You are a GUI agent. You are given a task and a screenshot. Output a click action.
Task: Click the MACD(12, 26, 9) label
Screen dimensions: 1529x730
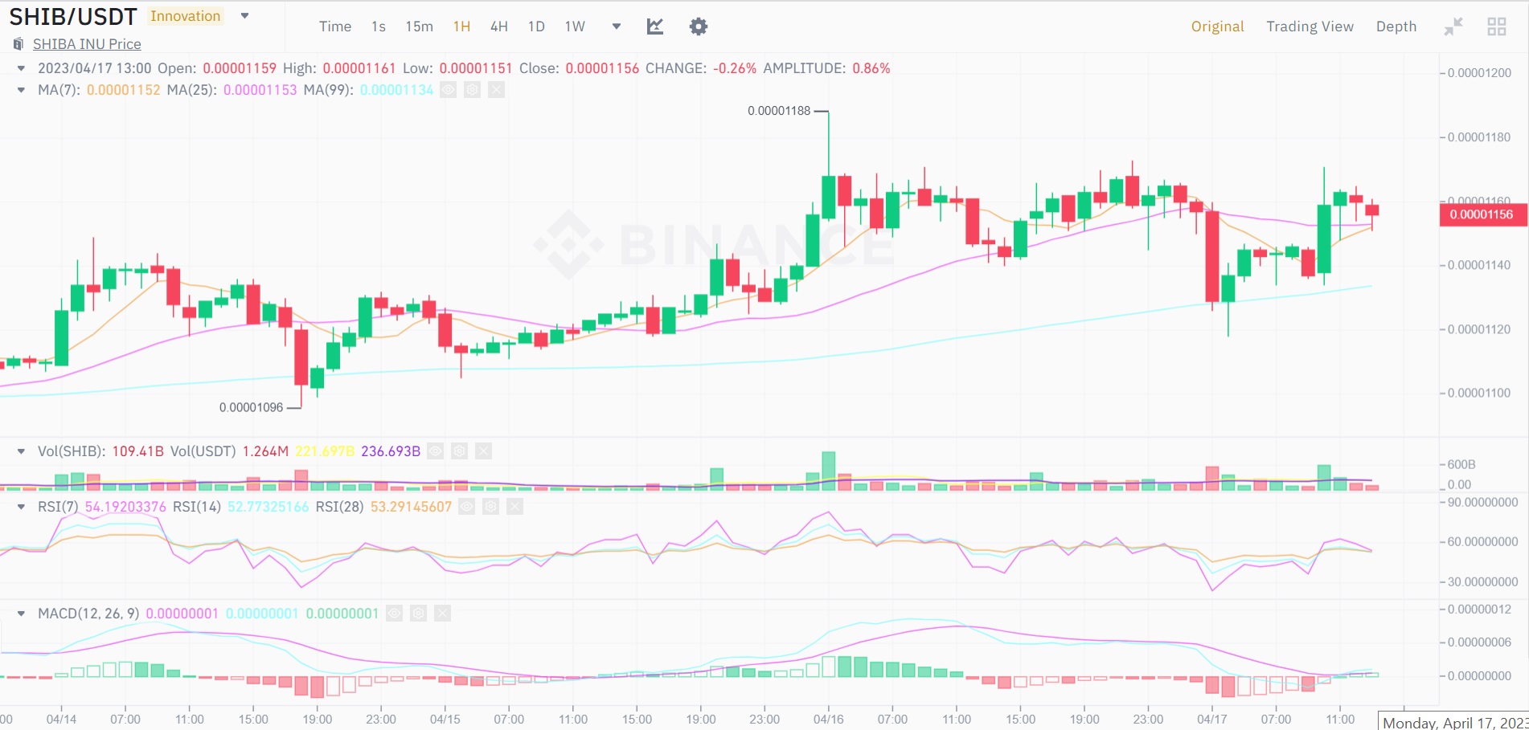point(88,614)
